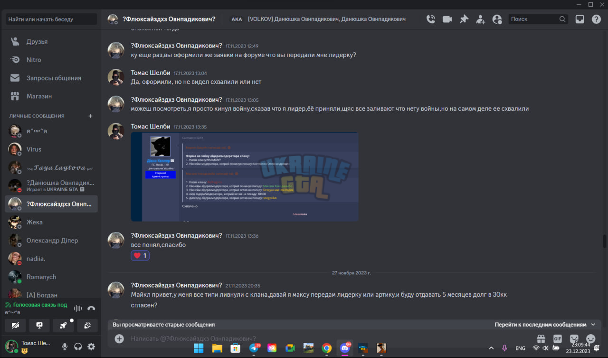
Task: Open the Друзья tab
Action: [51, 41]
